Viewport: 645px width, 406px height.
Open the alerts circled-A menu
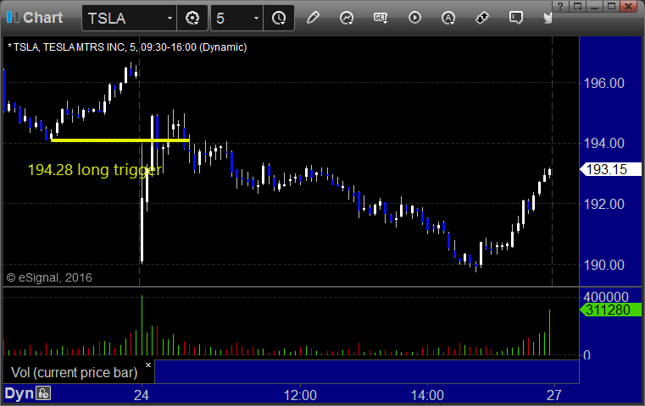pos(448,18)
